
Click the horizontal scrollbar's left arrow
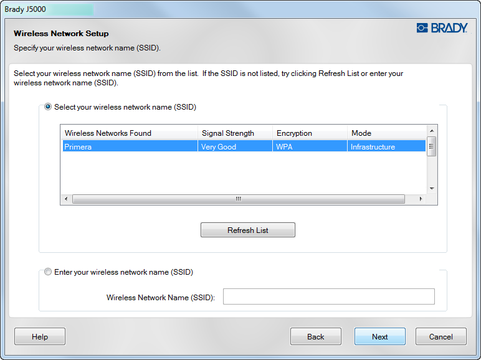[65, 199]
